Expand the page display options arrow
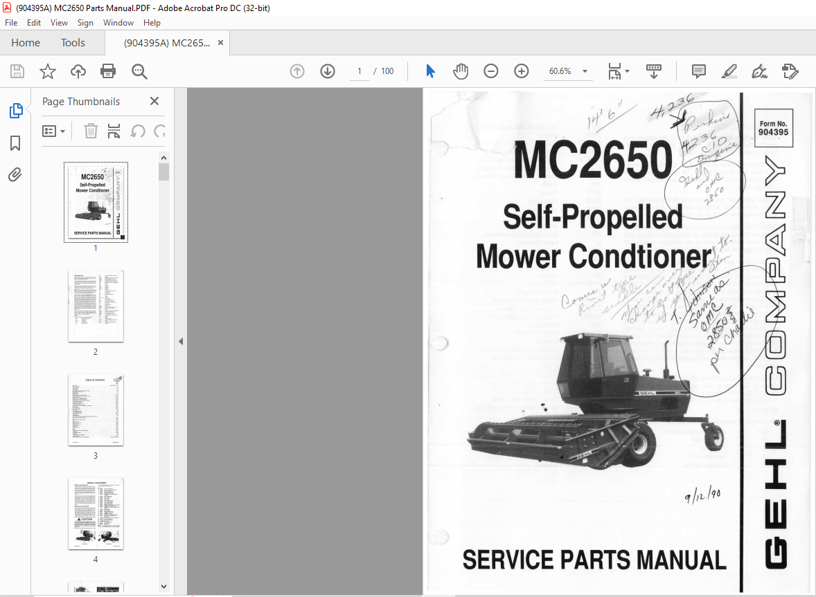This screenshot has width=816, height=597. click(x=627, y=71)
